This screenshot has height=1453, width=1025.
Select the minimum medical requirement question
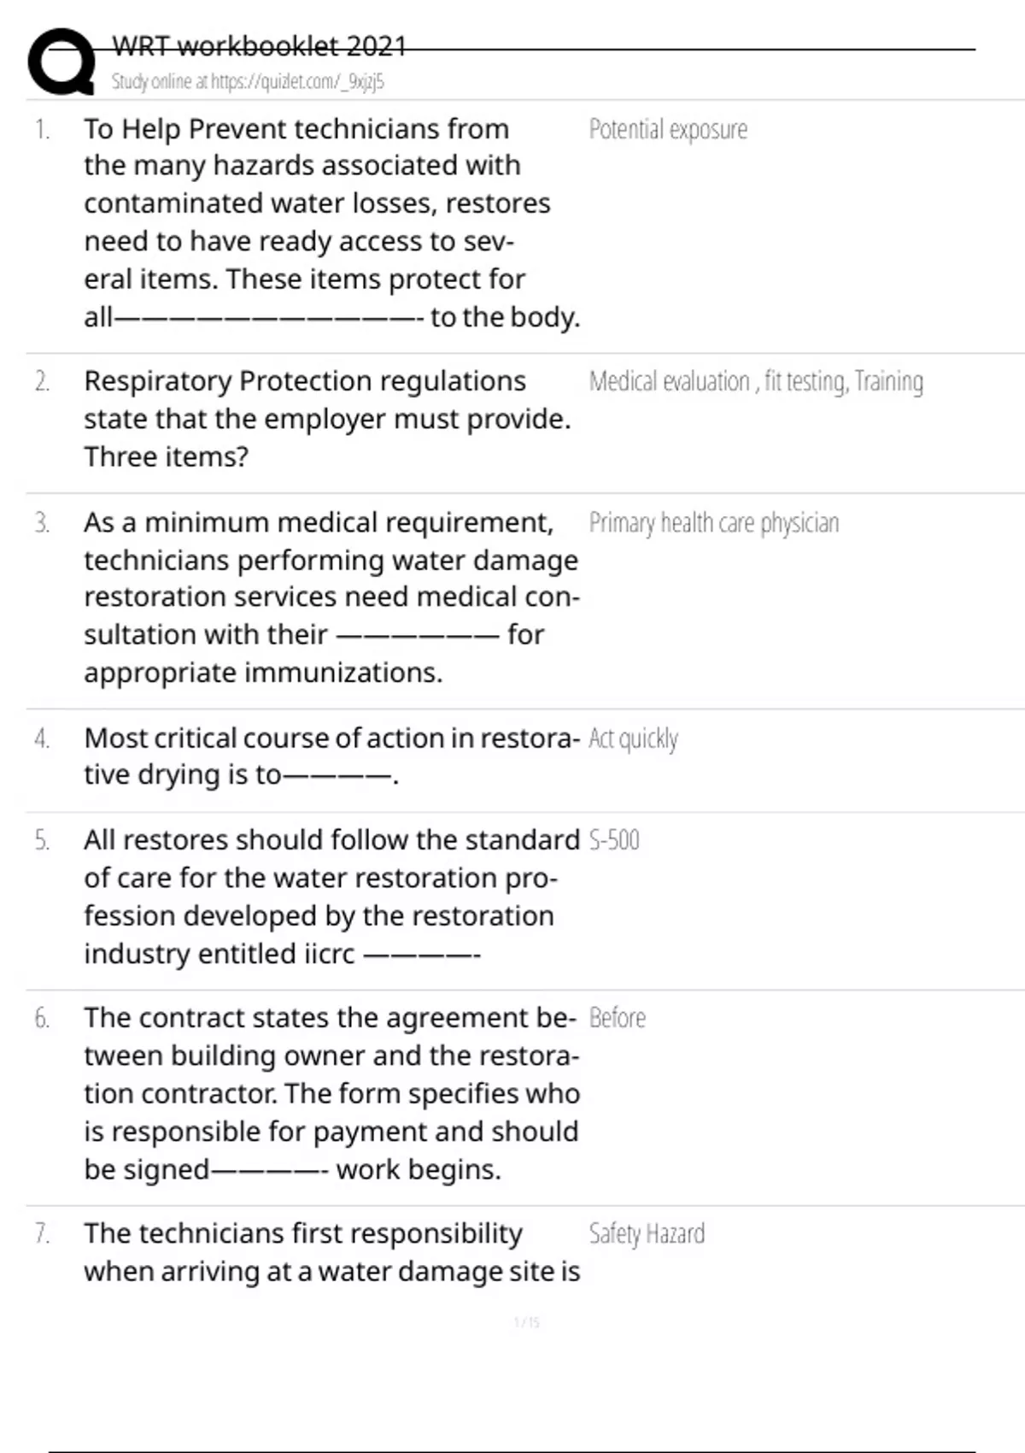[x=331, y=597]
